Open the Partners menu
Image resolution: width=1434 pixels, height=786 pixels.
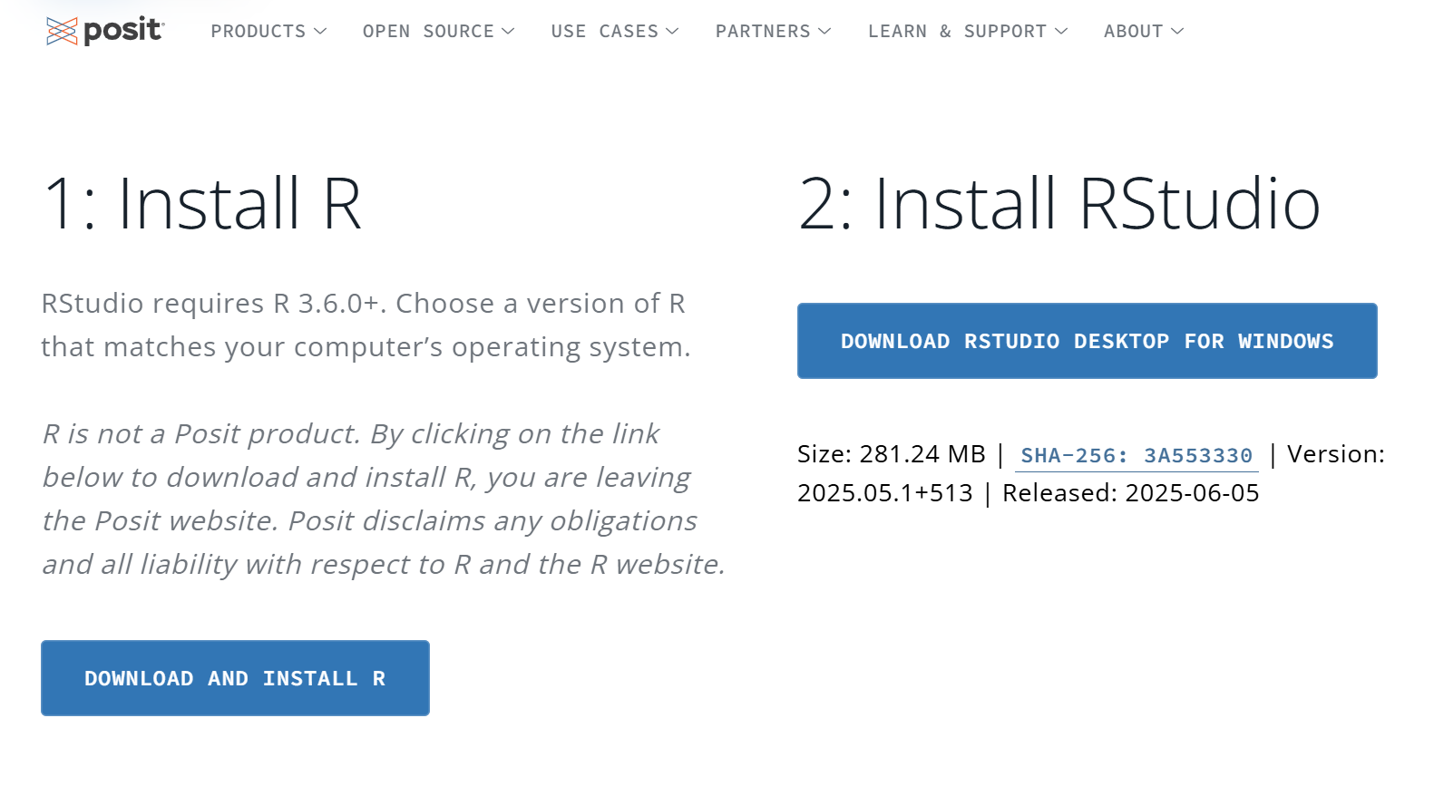pos(774,31)
